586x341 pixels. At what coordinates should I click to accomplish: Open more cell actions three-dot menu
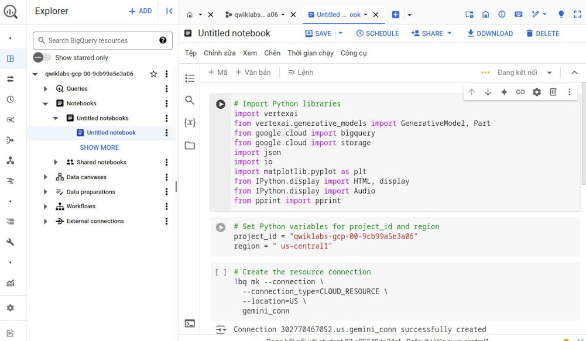569,92
